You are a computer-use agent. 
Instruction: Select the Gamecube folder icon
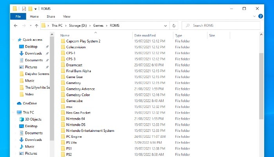63,101
